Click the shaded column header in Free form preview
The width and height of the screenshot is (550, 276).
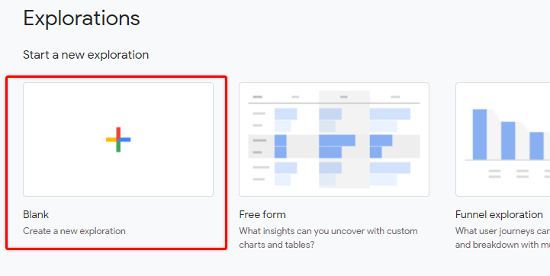pyautogui.click(x=344, y=97)
